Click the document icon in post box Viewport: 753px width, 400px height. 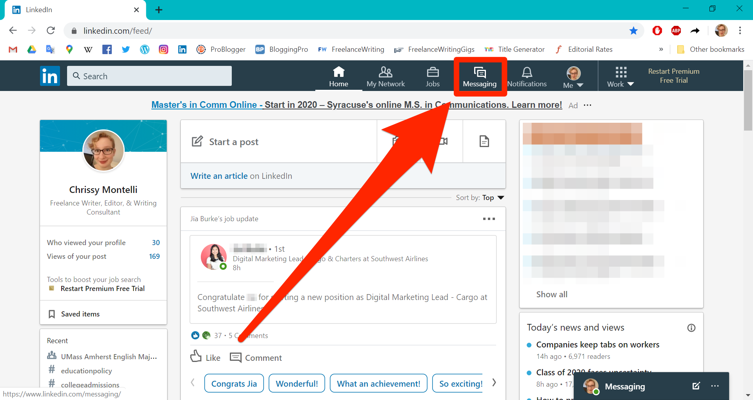(484, 141)
